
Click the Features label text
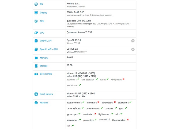pyautogui.click(x=44, y=103)
